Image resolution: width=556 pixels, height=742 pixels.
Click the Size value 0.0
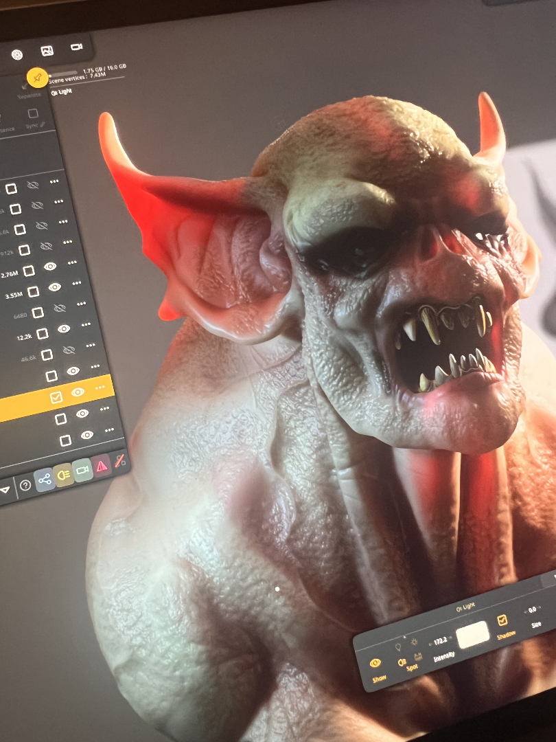[x=532, y=609]
